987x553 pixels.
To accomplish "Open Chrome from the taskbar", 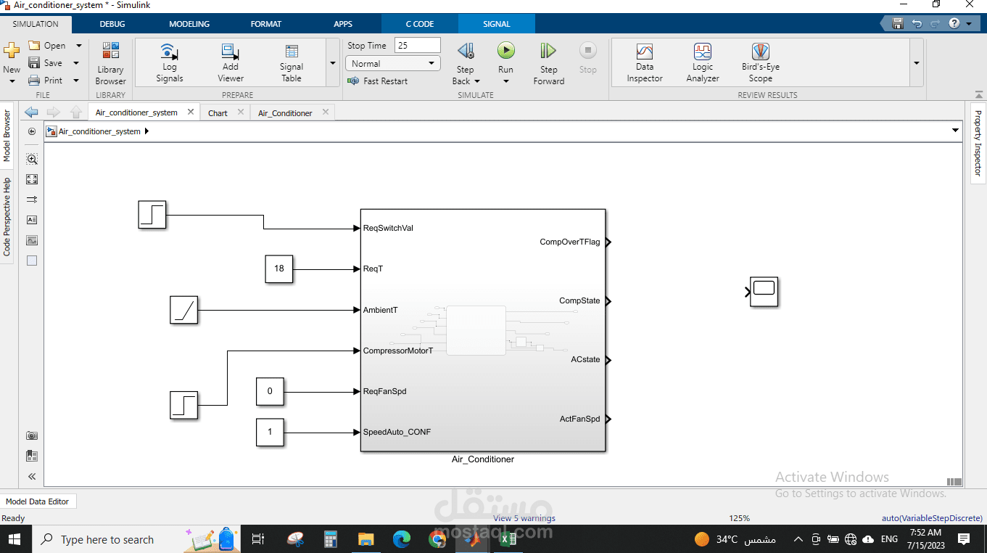I will (437, 539).
